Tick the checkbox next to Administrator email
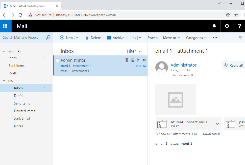 57,60
